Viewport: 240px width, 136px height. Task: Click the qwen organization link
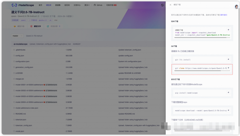click(x=14, y=16)
